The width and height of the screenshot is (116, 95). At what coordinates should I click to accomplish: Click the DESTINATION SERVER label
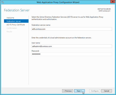104,9
